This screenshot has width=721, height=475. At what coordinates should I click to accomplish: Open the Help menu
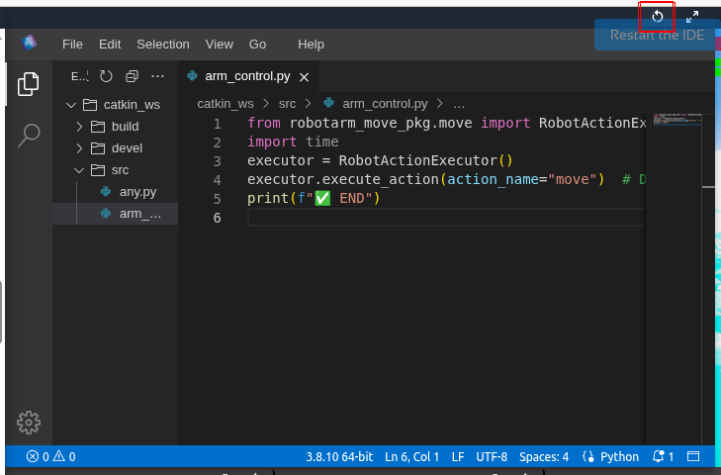[311, 45]
